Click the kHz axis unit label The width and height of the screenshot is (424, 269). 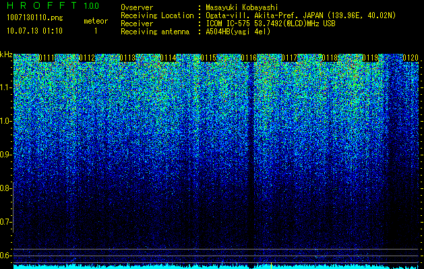6,54
